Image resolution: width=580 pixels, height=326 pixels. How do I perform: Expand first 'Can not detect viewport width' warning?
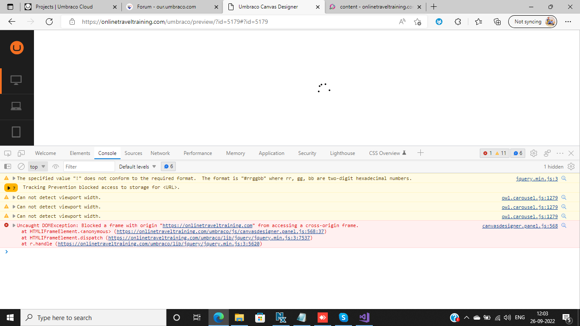tap(14, 197)
